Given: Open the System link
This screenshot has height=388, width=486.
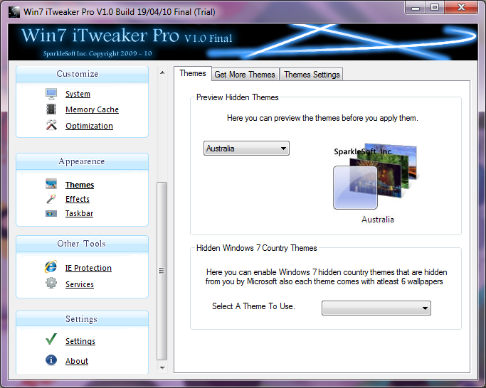Looking at the screenshot, I should (x=78, y=94).
